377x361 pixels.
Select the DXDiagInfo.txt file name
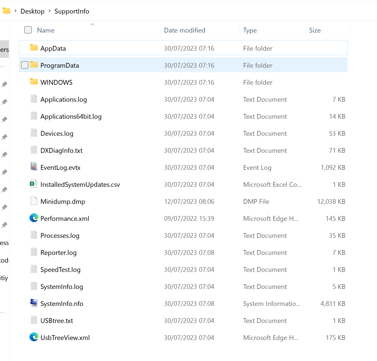(x=61, y=151)
